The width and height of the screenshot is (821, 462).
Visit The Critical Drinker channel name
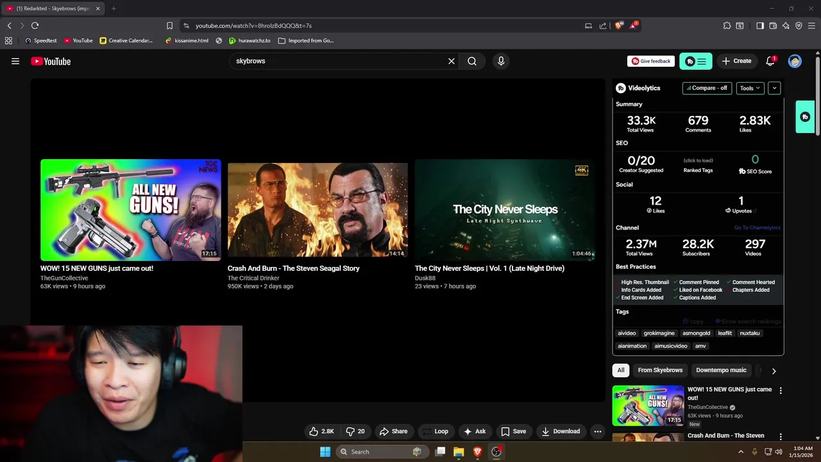[x=253, y=278]
